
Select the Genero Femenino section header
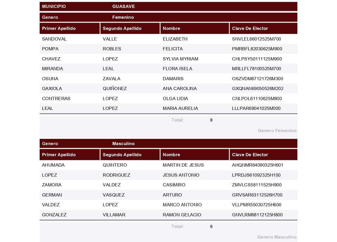[168, 17]
